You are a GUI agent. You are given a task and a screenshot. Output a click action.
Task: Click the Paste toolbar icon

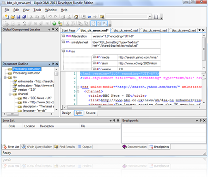(x=43, y=17)
